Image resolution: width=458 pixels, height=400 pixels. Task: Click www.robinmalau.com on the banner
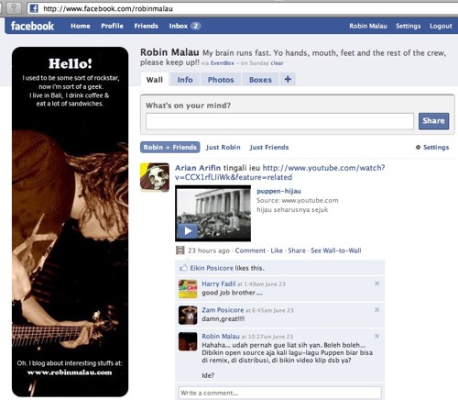(x=70, y=372)
